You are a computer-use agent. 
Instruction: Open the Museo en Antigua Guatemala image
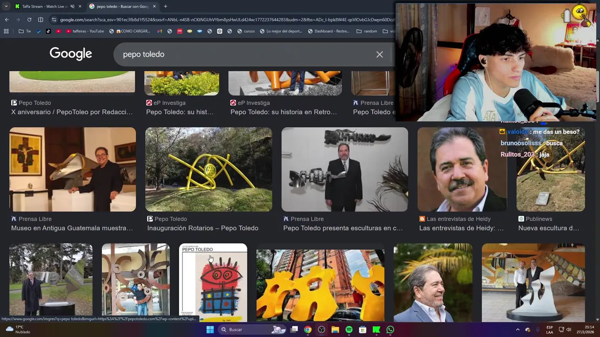pos(73,169)
